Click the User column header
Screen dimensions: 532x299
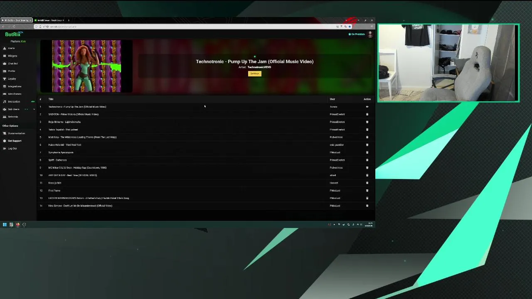click(332, 99)
